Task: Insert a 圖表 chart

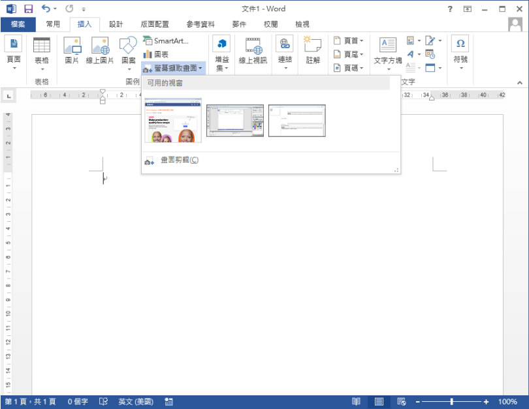Action: [x=156, y=54]
